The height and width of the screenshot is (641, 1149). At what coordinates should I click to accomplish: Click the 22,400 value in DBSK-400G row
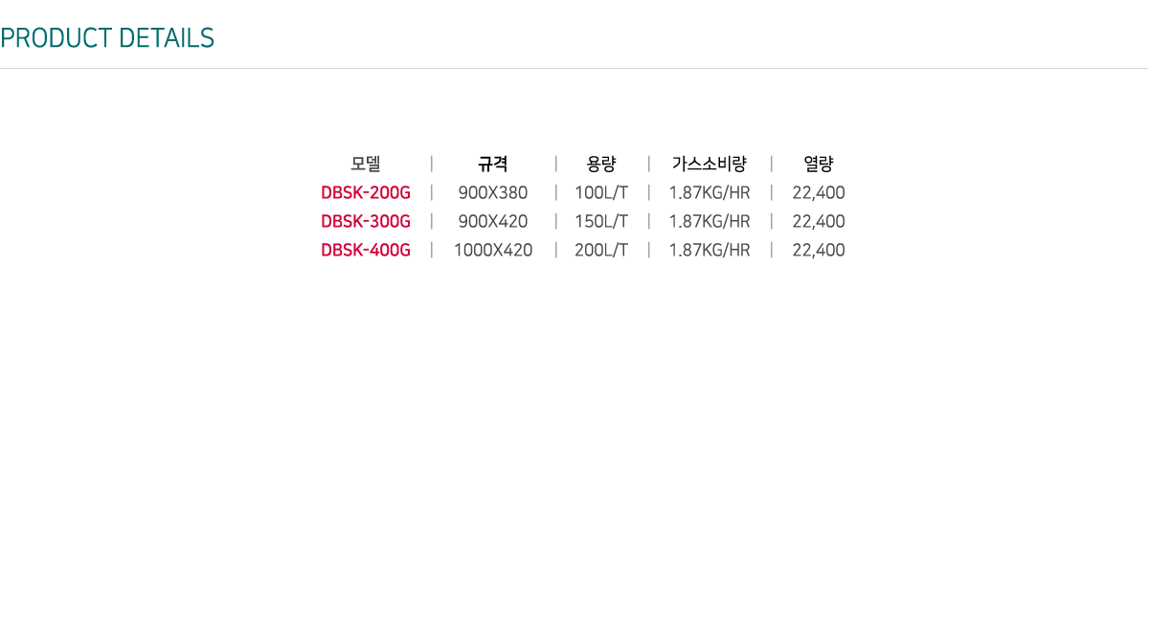click(819, 251)
